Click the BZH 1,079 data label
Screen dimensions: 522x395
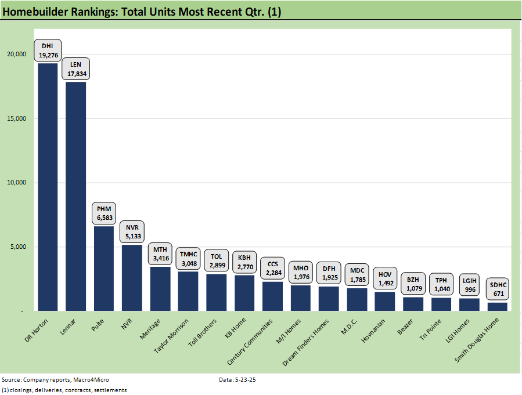[413, 284]
